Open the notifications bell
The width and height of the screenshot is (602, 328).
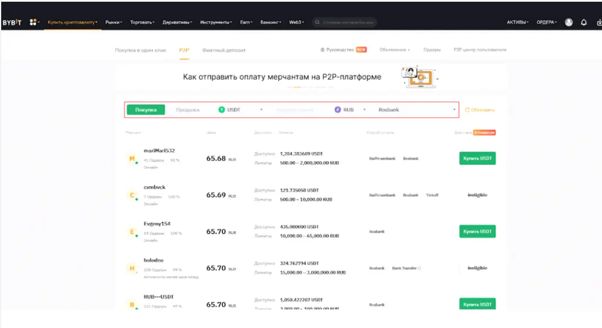point(584,22)
